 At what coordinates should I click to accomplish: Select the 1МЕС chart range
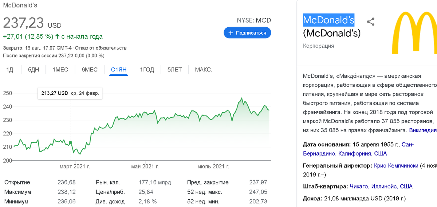[x=60, y=70]
